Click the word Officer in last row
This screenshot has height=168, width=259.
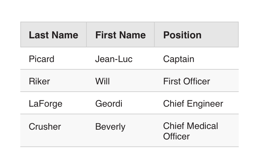coord(176,136)
